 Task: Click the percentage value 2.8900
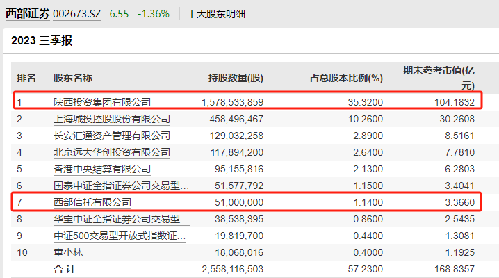[368, 136]
